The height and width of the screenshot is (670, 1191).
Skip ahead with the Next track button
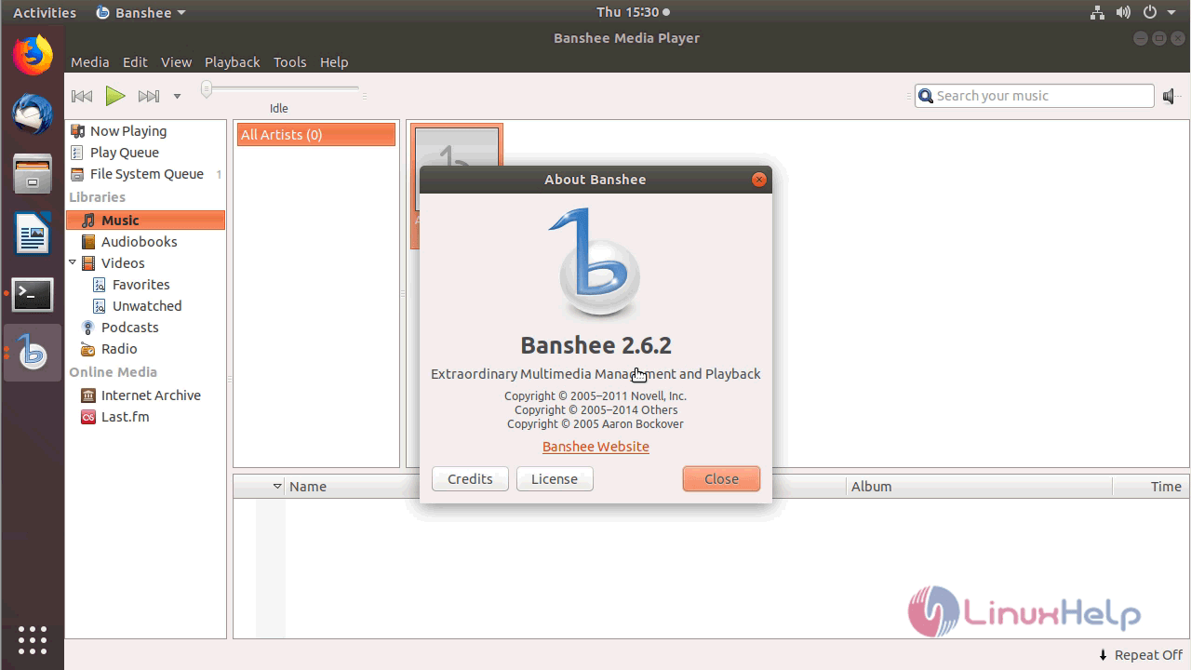tap(148, 96)
